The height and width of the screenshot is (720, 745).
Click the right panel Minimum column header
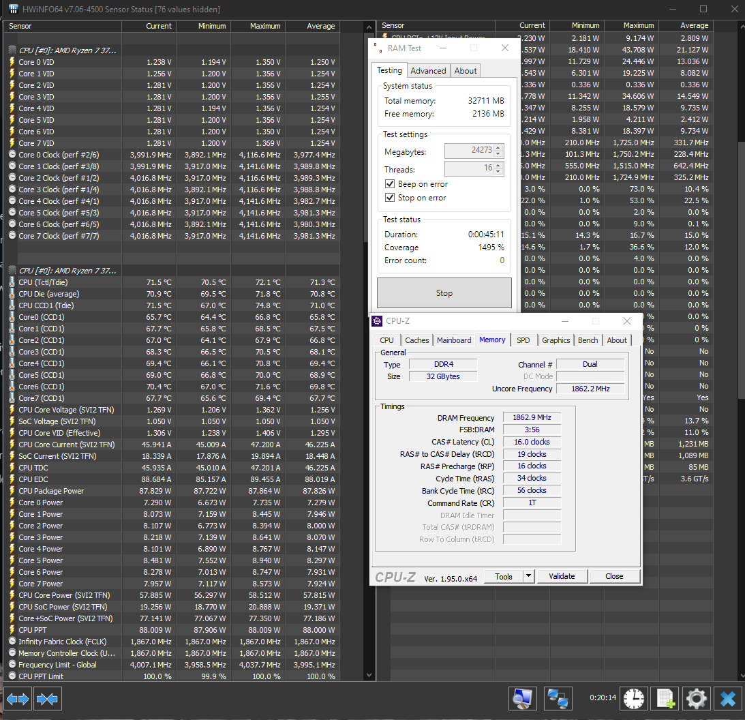click(x=577, y=26)
